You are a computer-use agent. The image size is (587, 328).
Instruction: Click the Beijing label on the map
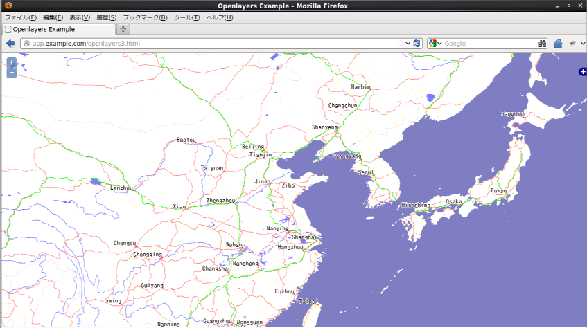point(253,147)
